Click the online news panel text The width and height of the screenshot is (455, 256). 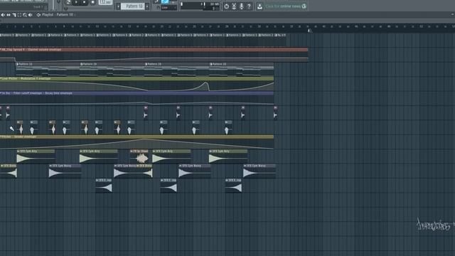click(283, 6)
